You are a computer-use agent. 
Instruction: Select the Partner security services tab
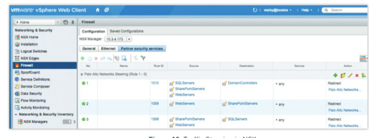click(142, 48)
